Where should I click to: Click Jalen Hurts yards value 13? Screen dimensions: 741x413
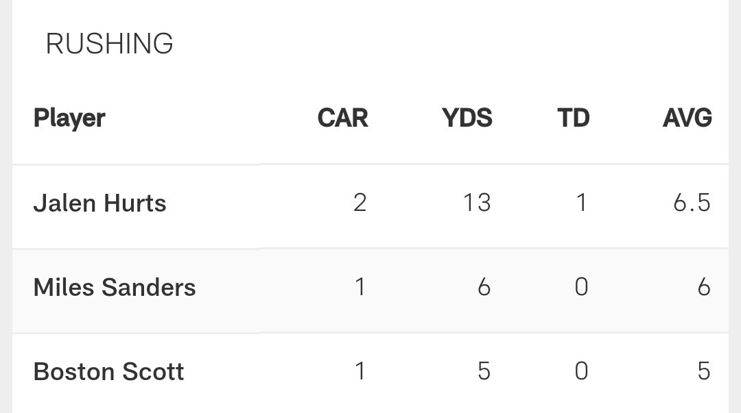[x=477, y=203]
